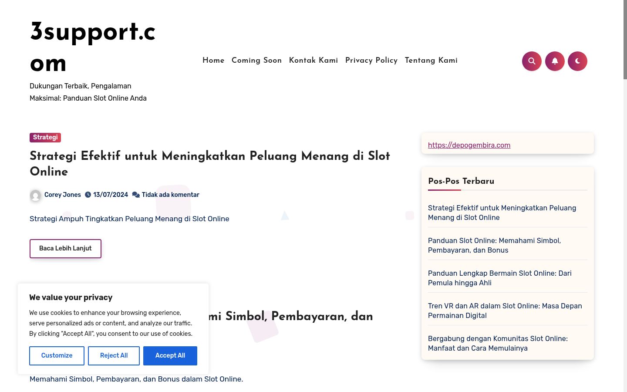The image size is (627, 392).
Task: Click Corey Jones author avatar
Action: point(36,195)
